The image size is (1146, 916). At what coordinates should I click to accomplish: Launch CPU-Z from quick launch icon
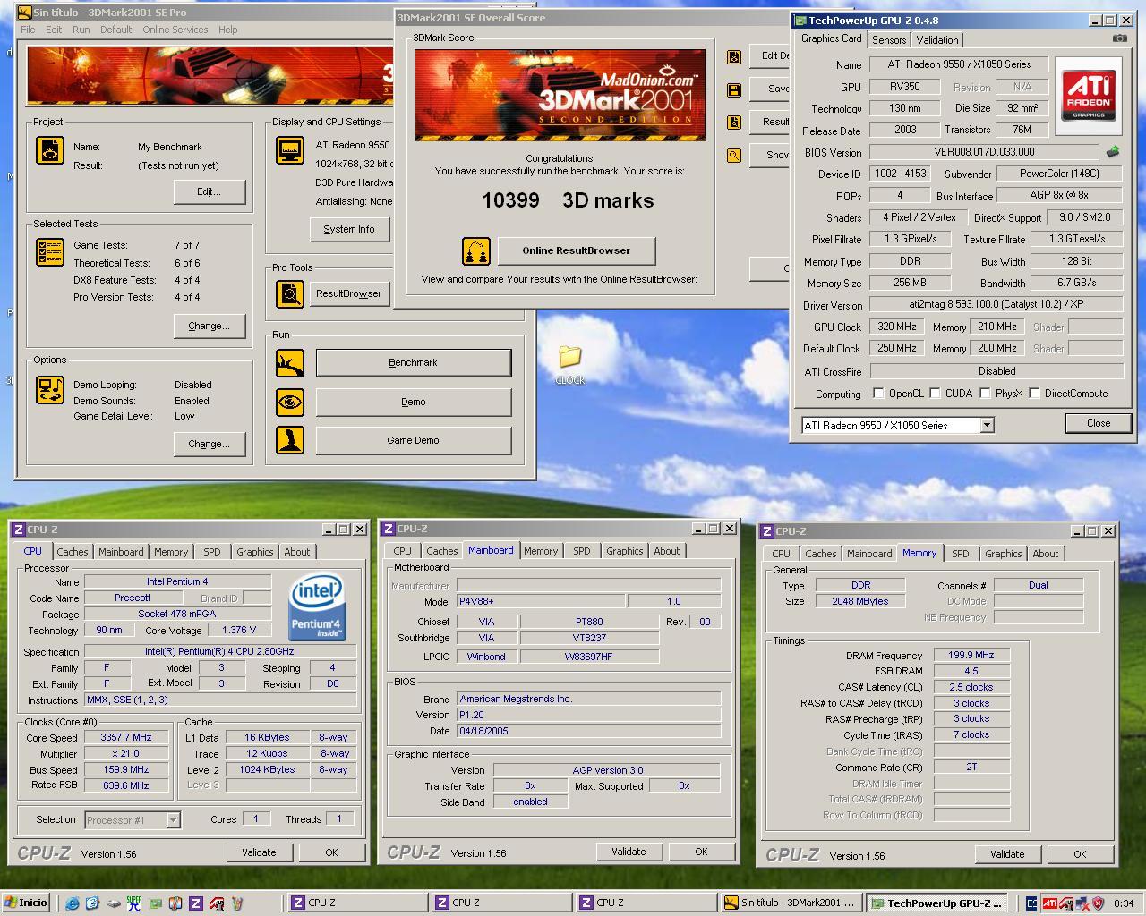pos(196,903)
